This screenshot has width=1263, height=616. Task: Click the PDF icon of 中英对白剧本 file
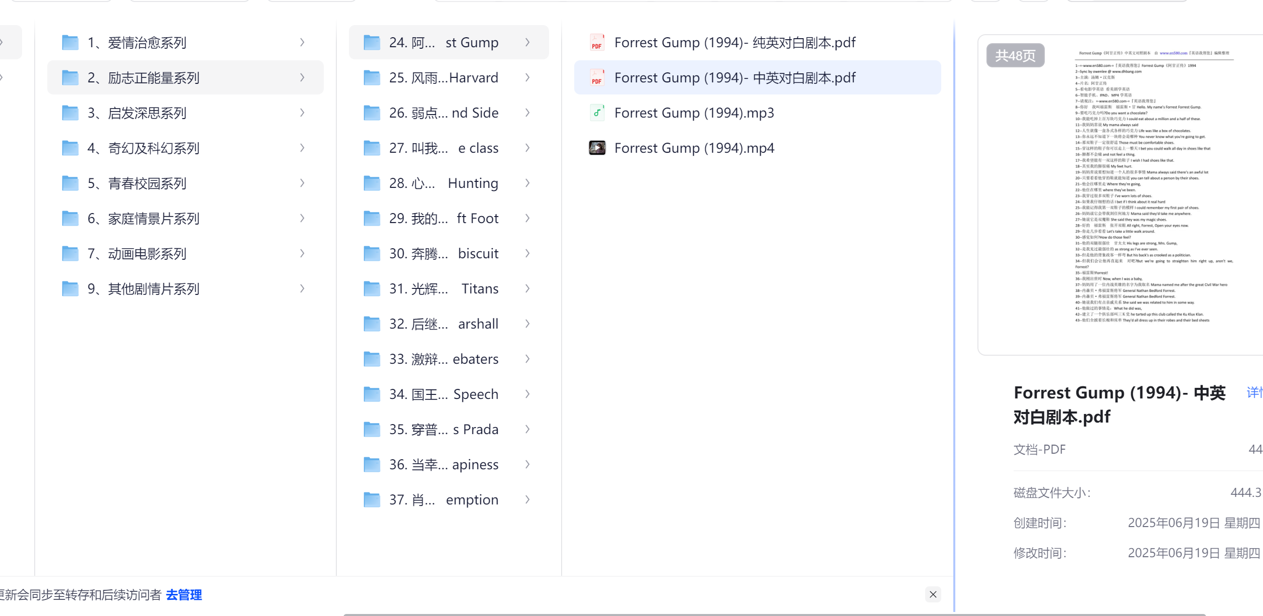click(x=597, y=78)
